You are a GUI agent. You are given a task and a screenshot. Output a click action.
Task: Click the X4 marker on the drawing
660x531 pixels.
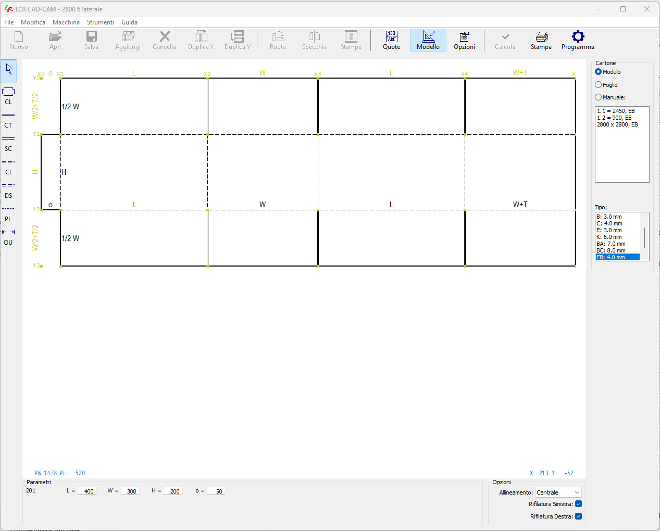pyautogui.click(x=465, y=74)
